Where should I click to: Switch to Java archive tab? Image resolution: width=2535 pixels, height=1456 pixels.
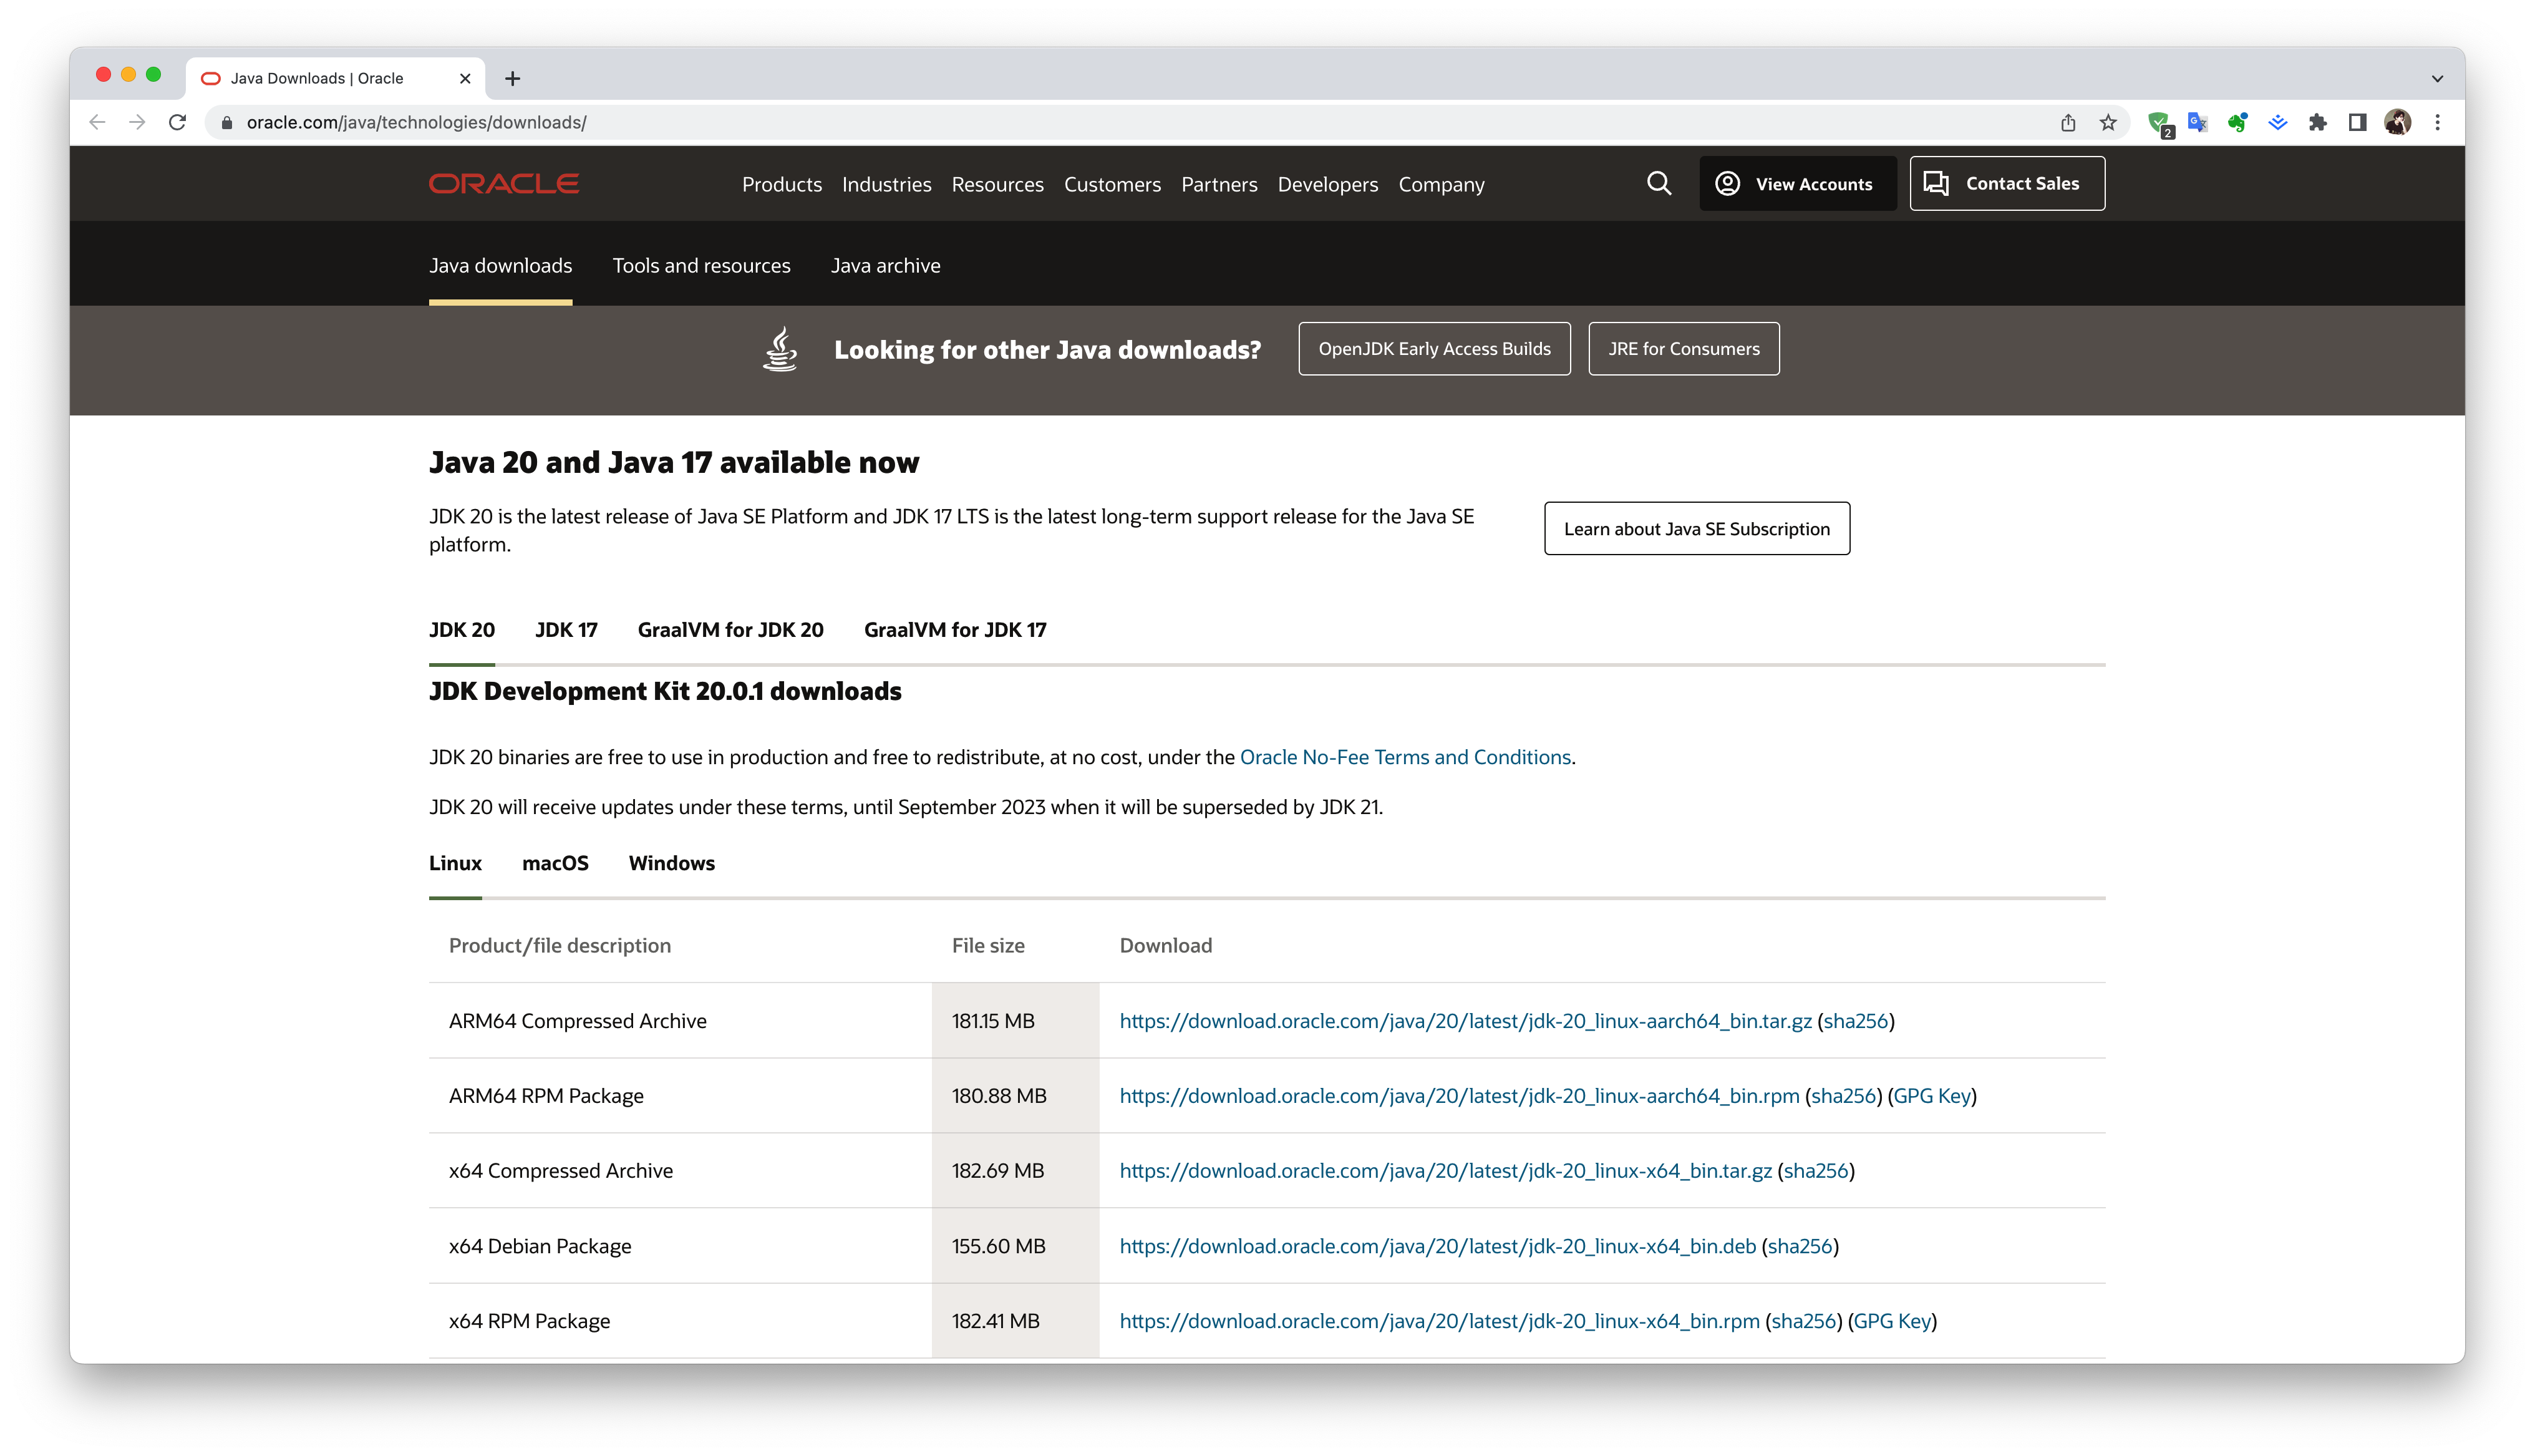[x=885, y=265]
